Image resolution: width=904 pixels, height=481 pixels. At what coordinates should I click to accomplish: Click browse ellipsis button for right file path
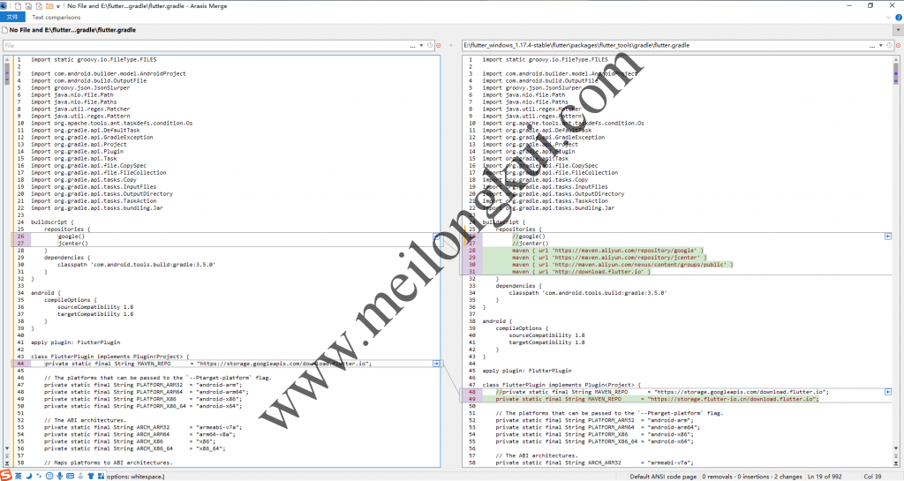point(872,45)
